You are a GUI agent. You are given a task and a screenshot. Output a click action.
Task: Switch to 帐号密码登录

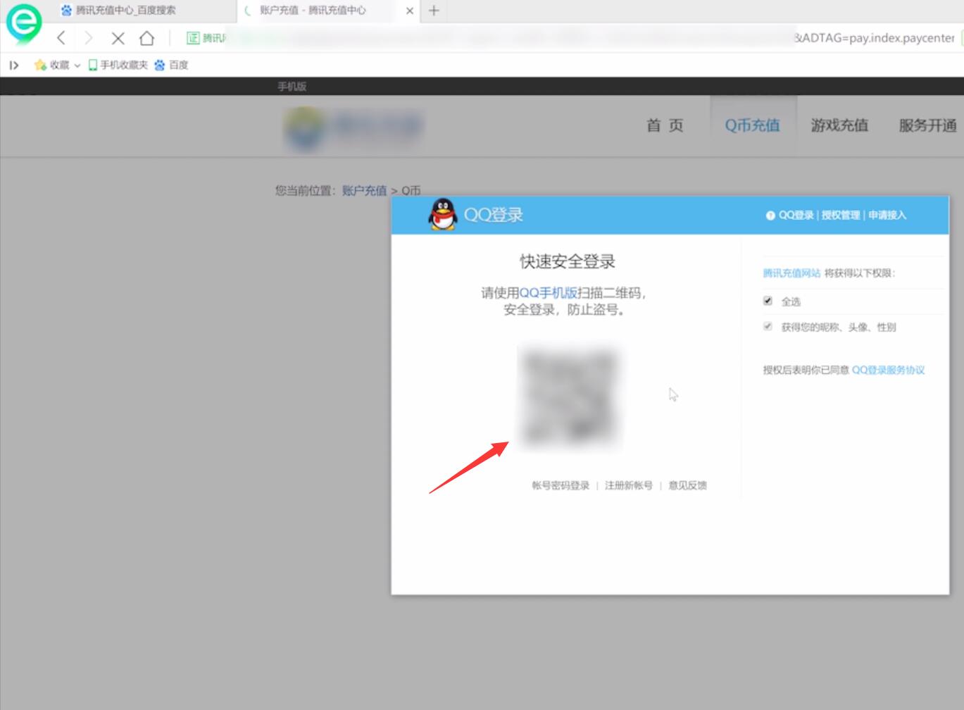click(x=561, y=485)
